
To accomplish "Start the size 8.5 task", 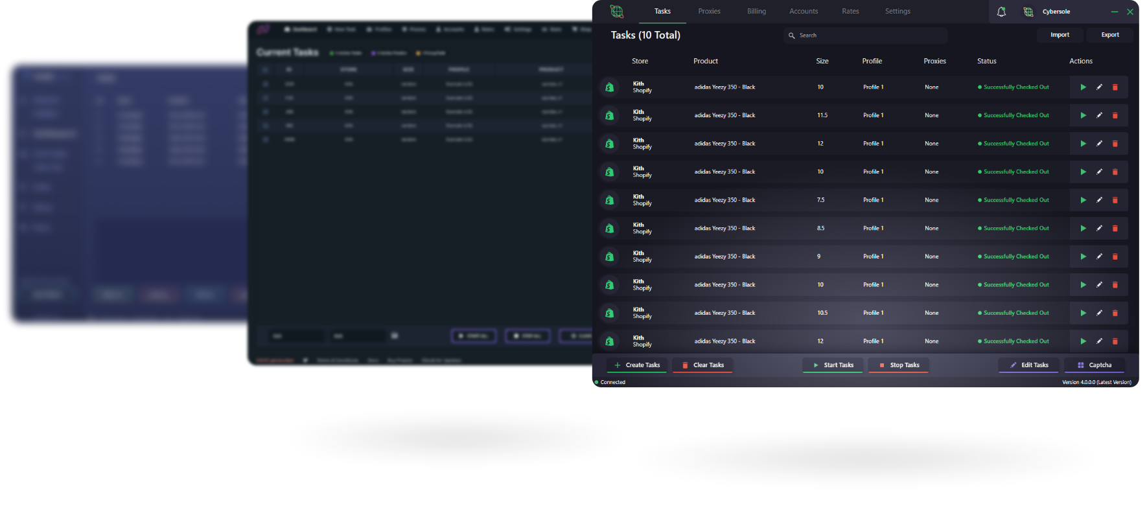I will tap(1083, 229).
